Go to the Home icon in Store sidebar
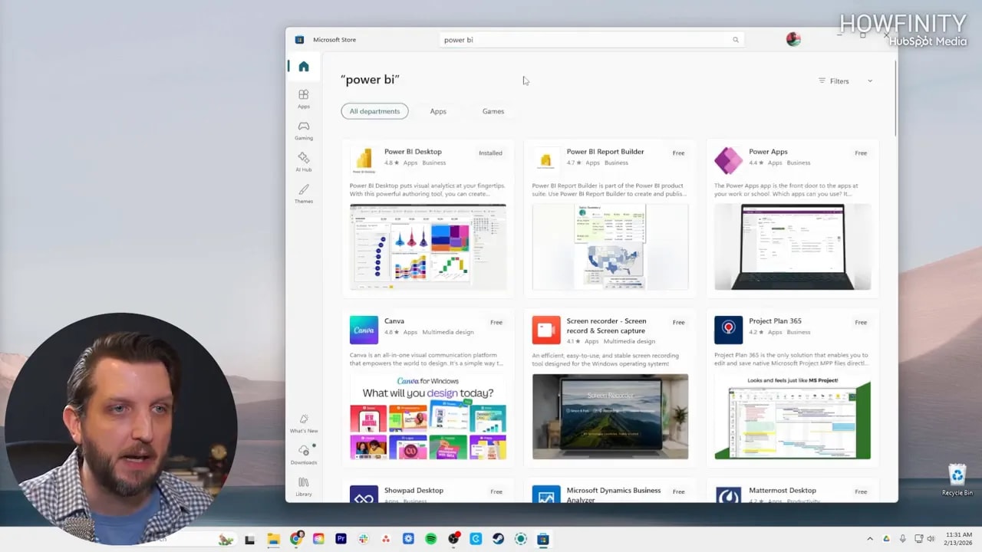 [304, 67]
